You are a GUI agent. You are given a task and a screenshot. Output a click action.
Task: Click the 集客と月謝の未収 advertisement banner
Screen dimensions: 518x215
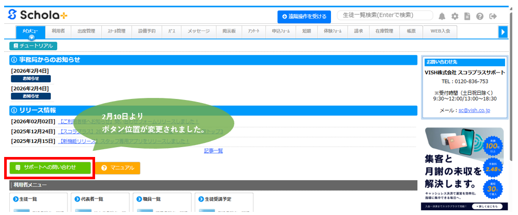463,168
